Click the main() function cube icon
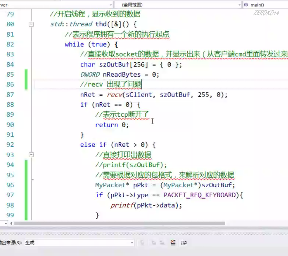Image resolution: width=288 pixels, height=256 pixels. click(246, 5)
